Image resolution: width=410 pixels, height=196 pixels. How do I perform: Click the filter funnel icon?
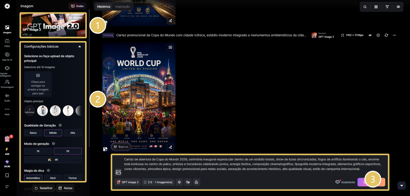click(387, 7)
